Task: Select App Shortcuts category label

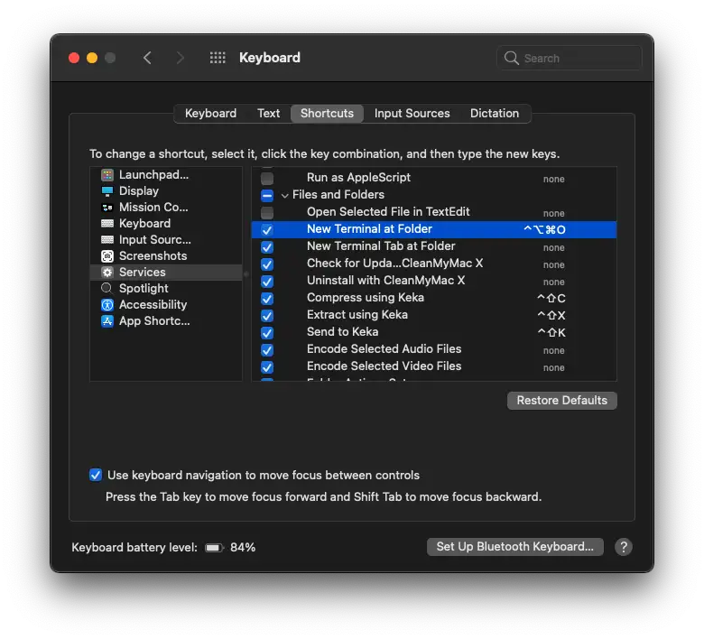Action: (154, 320)
